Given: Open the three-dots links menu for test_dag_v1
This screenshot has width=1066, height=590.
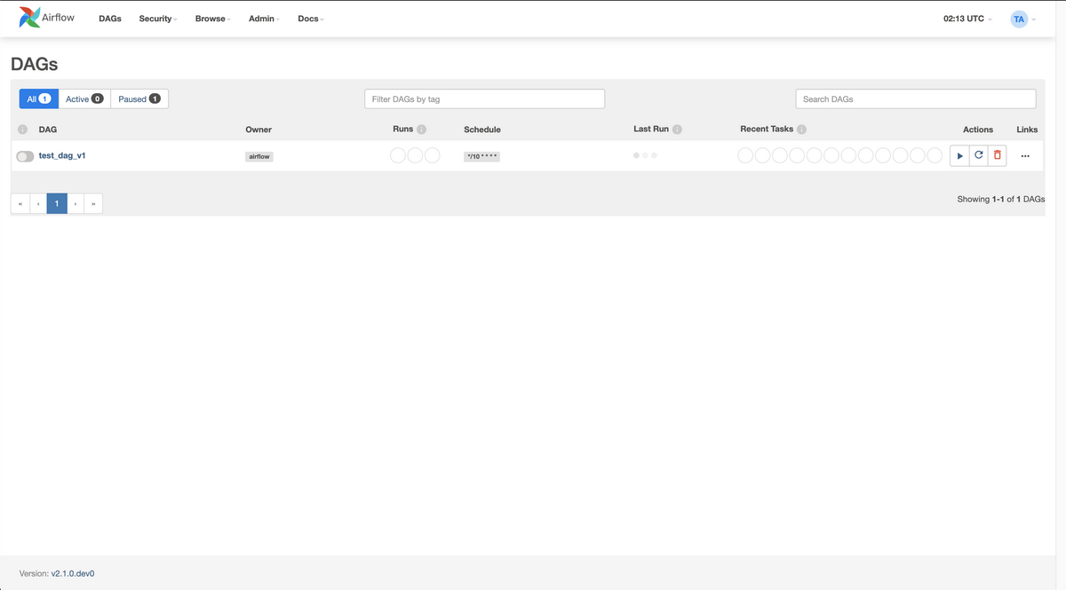Looking at the screenshot, I should click(x=1025, y=156).
